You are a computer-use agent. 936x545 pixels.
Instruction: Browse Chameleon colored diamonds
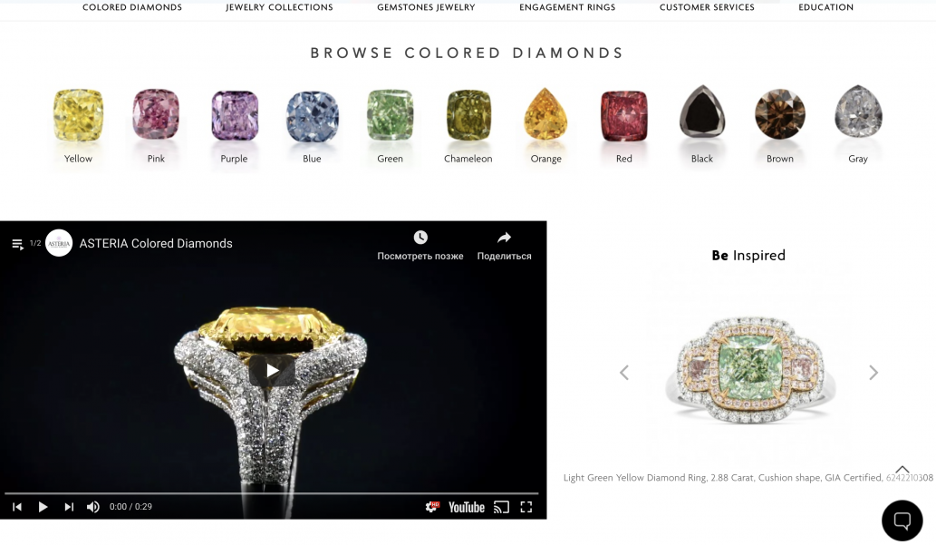[x=468, y=125]
